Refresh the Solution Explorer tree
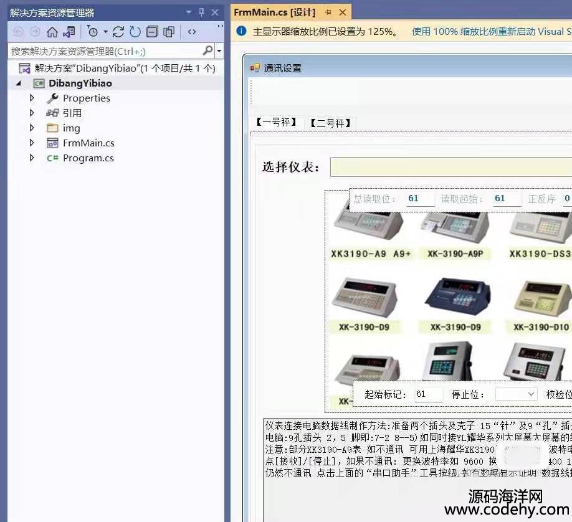 [135, 32]
